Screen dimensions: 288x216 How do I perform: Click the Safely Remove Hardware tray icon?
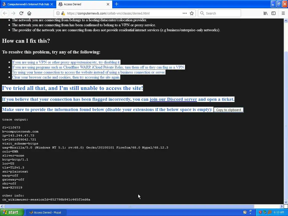(265, 212)
